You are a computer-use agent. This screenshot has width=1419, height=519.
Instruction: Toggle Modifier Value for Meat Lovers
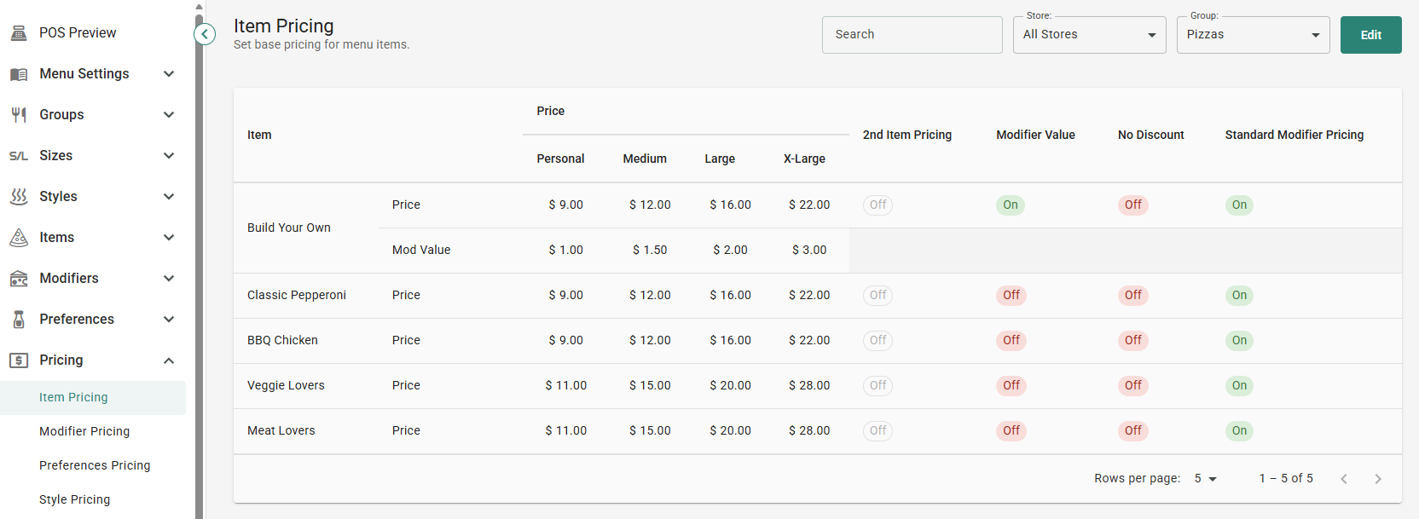tap(1011, 430)
